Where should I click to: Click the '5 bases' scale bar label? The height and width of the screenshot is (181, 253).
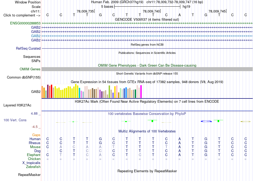coord(107,7)
